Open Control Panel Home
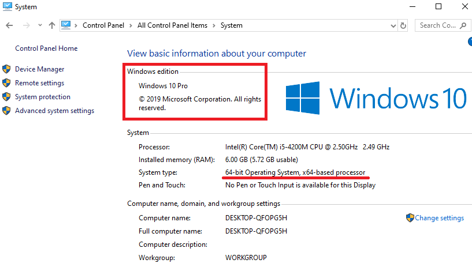This screenshot has height=267, width=472. (46, 48)
